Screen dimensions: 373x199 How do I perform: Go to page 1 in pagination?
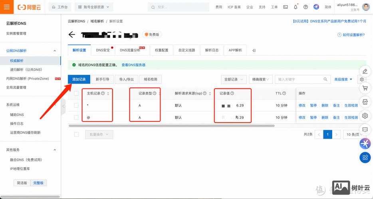click(x=327, y=135)
